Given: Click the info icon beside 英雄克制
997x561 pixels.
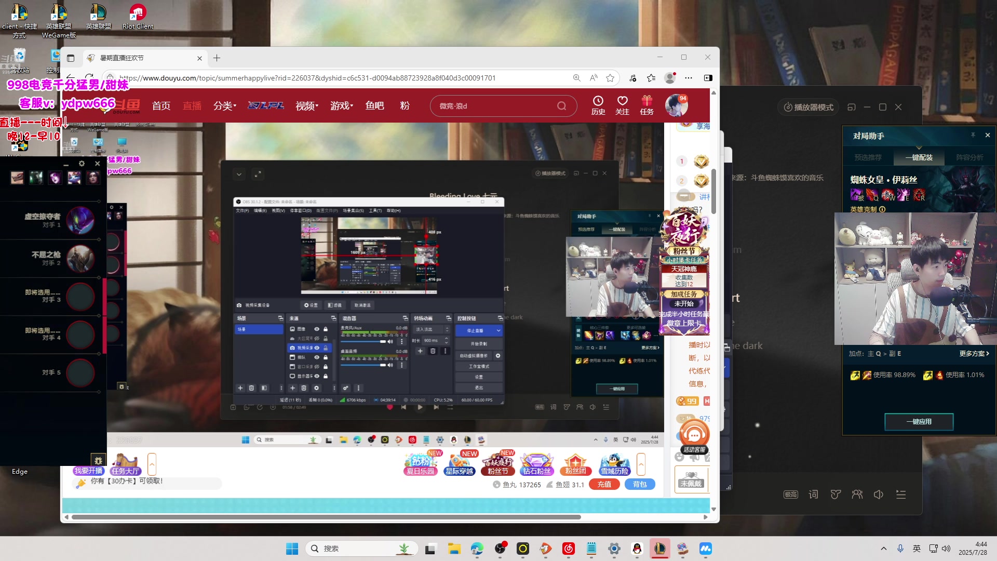Looking at the screenshot, I should 882,209.
